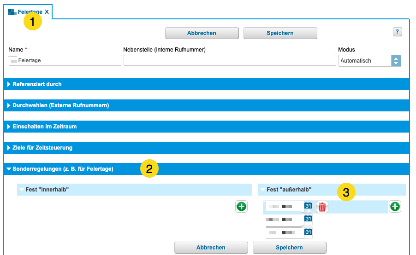Click the Feiertage tab module icon

click(12, 12)
